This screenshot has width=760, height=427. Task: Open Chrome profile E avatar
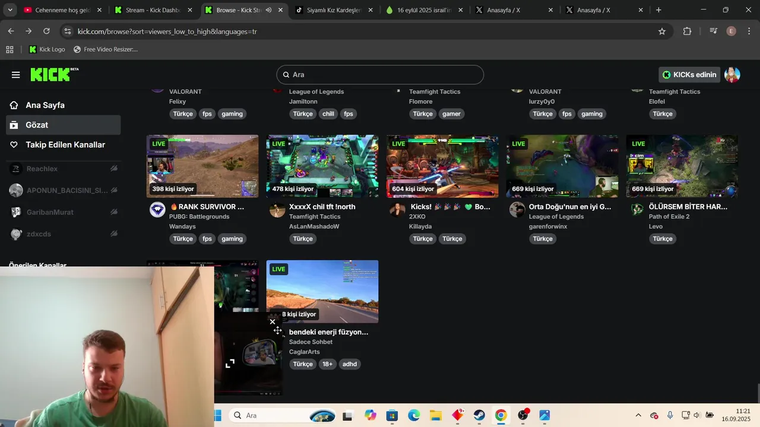tap(731, 31)
